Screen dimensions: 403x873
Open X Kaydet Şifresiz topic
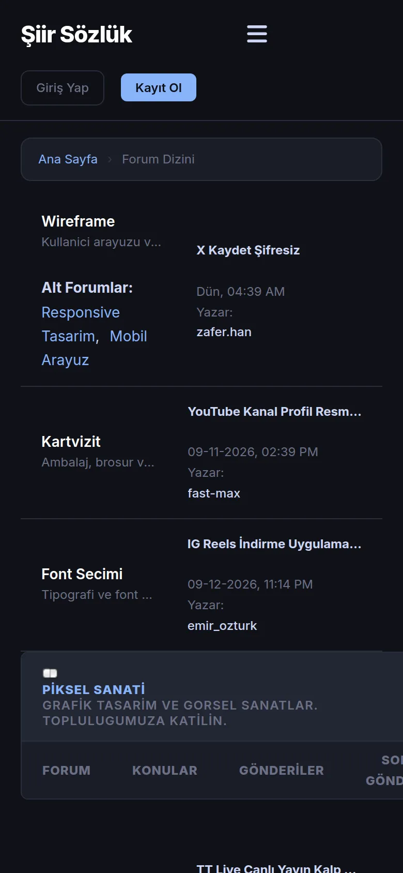(x=248, y=250)
